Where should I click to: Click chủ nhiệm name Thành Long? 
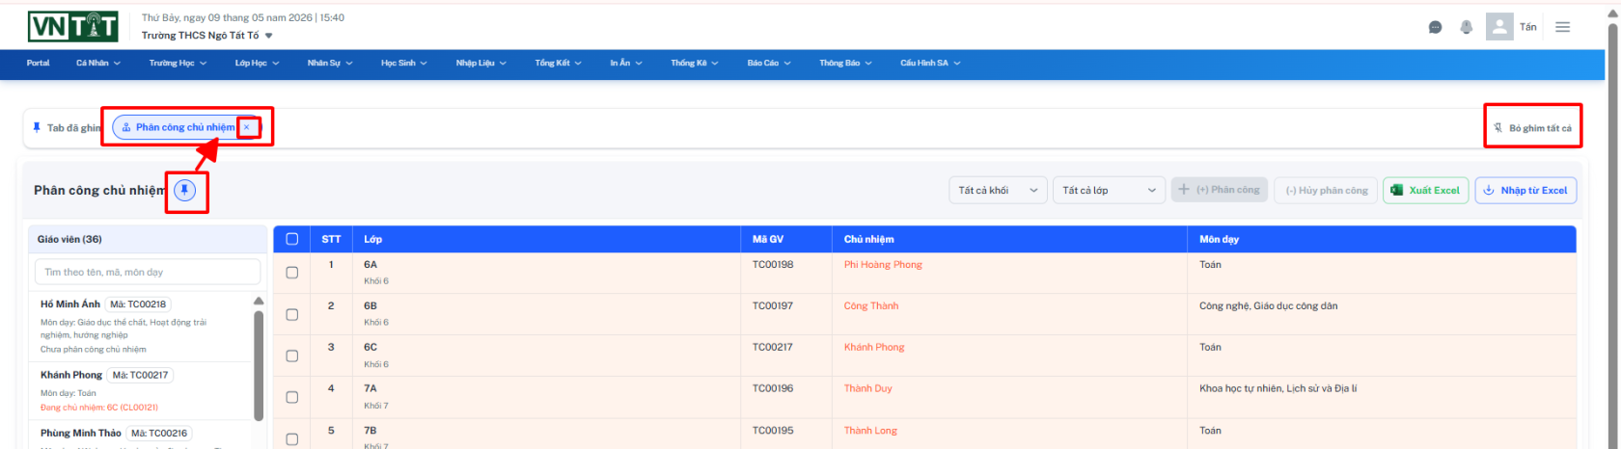[870, 431]
